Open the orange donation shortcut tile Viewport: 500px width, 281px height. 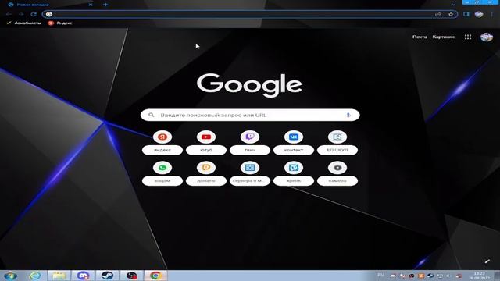tap(206, 173)
